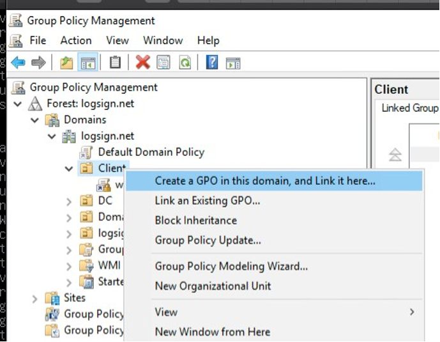Screen dimensions: 440x342
Task: Click the Back arrow toolbar icon
Action: (19, 63)
